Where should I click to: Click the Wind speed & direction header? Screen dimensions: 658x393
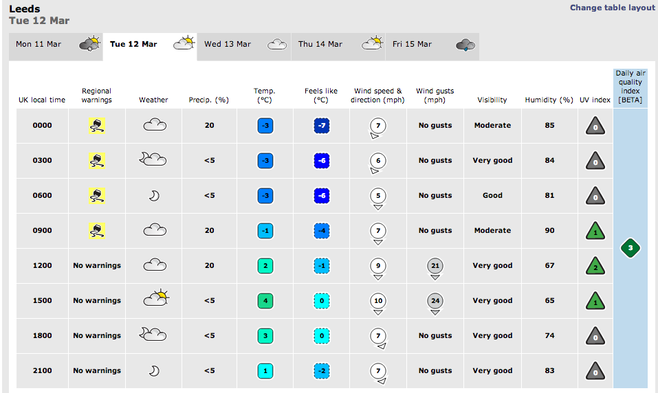click(x=377, y=96)
